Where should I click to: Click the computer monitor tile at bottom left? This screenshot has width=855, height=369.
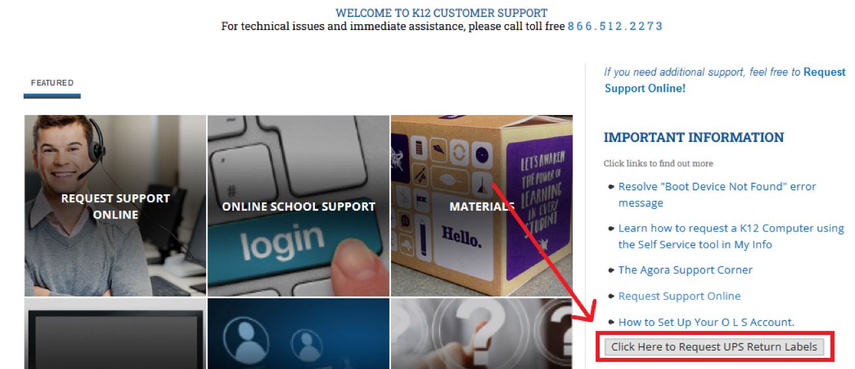[x=115, y=334]
